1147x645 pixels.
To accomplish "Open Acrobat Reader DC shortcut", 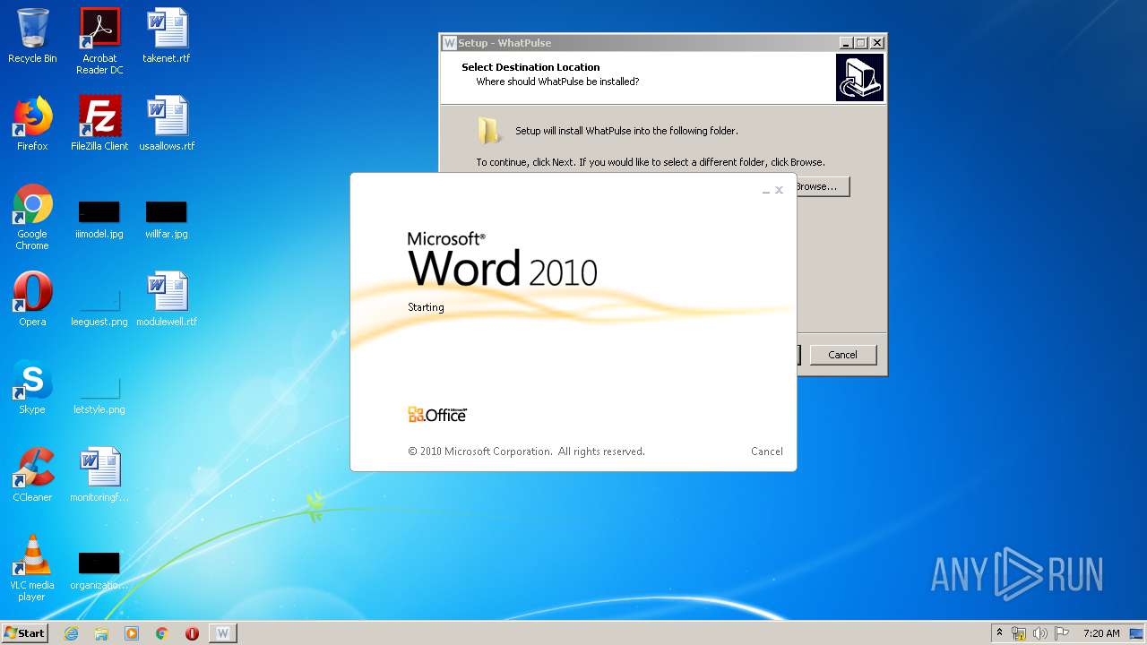I will tap(99, 41).
